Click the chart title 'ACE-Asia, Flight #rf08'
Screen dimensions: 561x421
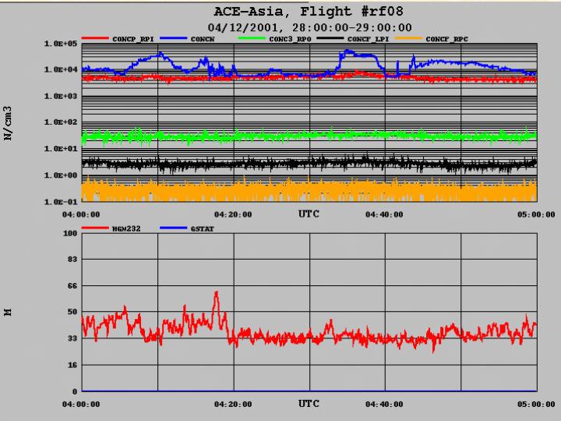click(309, 12)
